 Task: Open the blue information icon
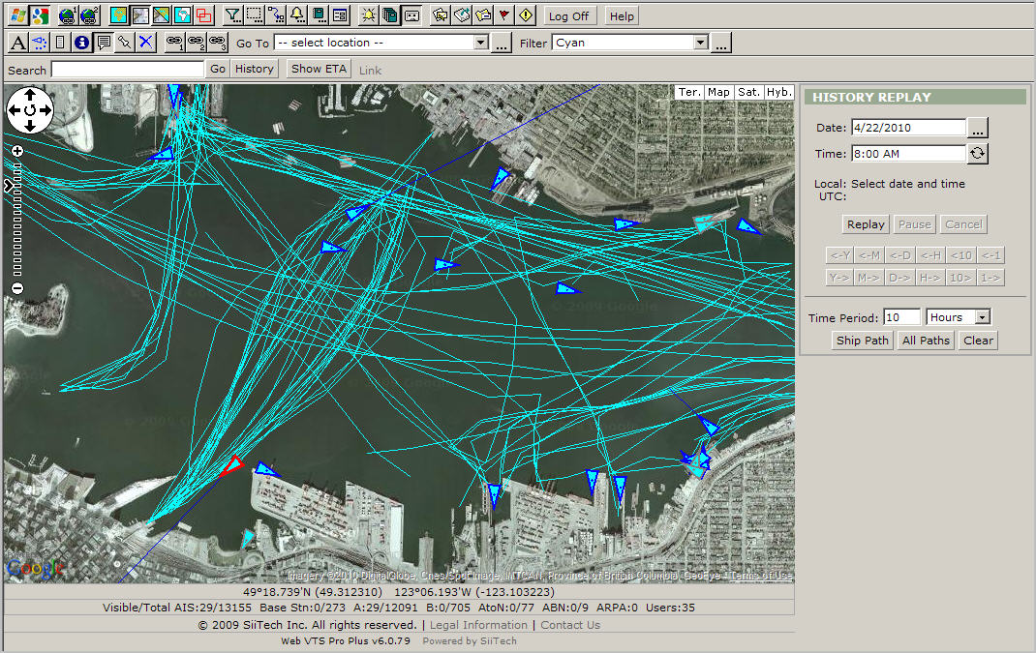pos(82,43)
